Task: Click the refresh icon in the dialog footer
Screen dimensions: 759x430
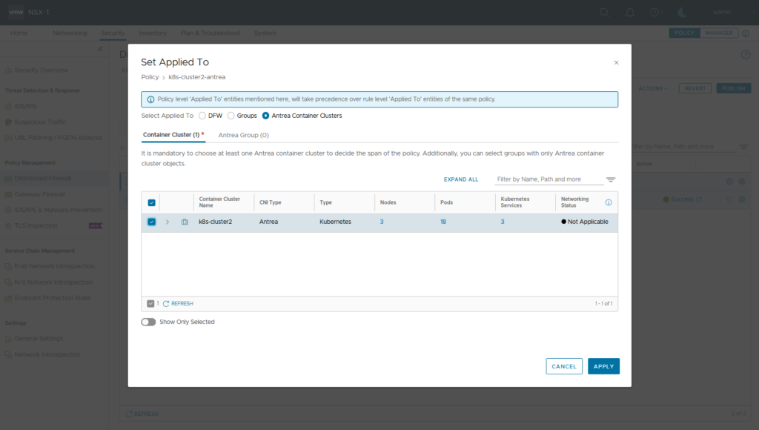Action: (166, 304)
